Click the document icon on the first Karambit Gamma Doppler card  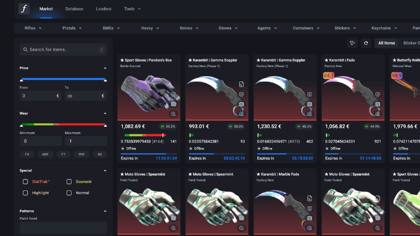pyautogui.click(x=241, y=84)
